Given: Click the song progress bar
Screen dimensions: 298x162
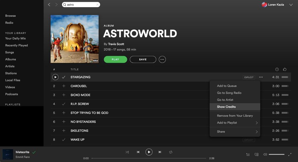Looking at the screenshot, I should pos(149,158).
